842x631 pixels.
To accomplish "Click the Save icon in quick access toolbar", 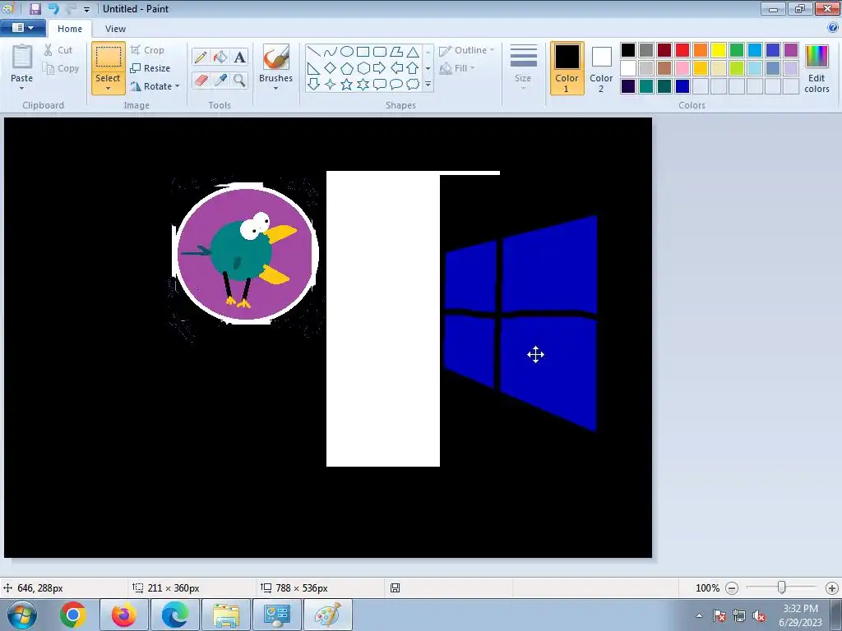I will click(35, 8).
